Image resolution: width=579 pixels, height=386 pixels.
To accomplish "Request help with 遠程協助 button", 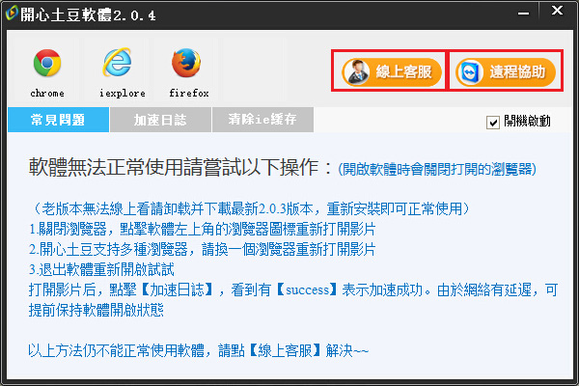I will pos(505,72).
